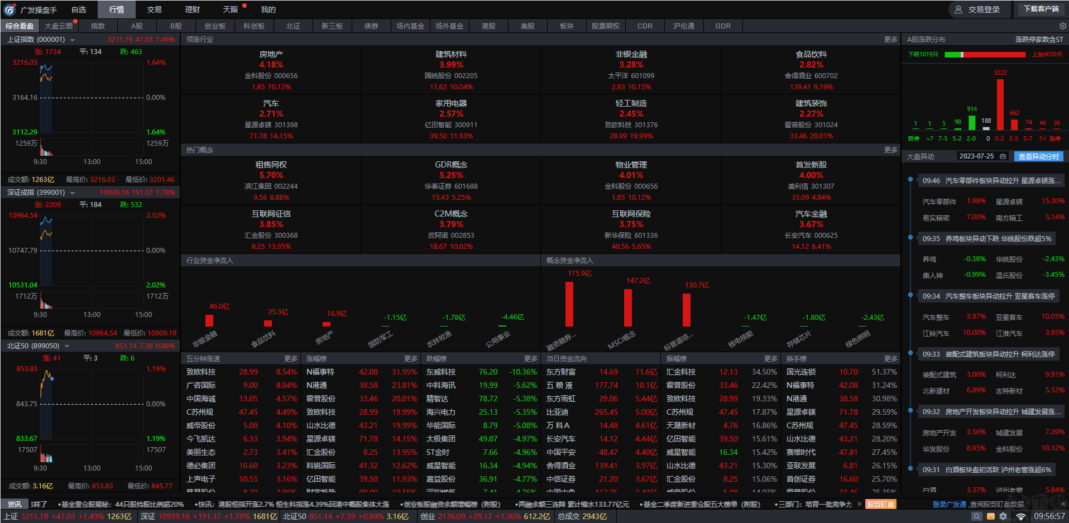This screenshot has width=1069, height=523.
Task: Click the Wi-Fi connection status icon
Action: point(1021,517)
